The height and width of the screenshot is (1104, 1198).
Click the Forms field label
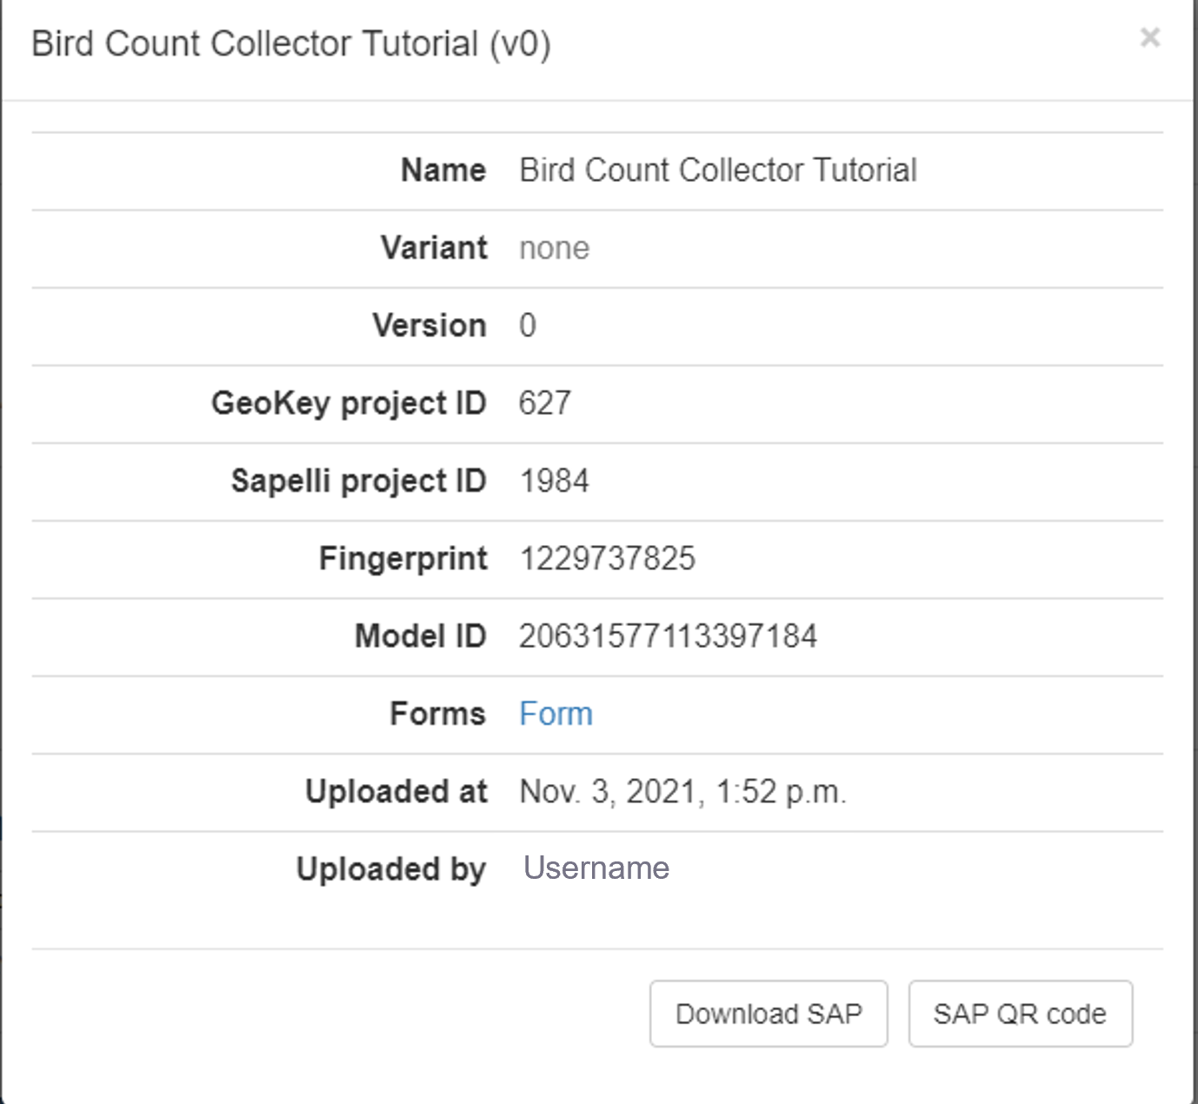[437, 714]
